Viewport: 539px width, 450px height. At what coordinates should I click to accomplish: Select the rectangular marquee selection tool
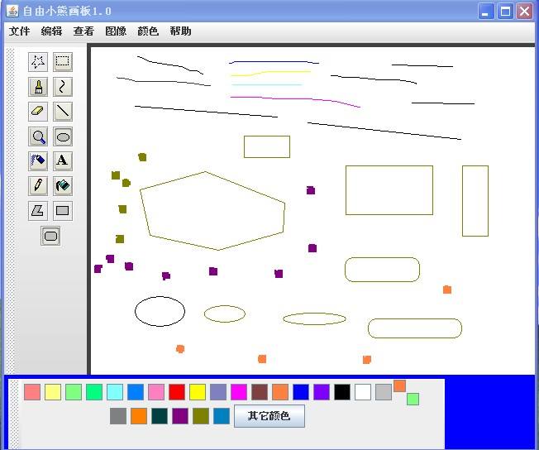pyautogui.click(x=63, y=62)
